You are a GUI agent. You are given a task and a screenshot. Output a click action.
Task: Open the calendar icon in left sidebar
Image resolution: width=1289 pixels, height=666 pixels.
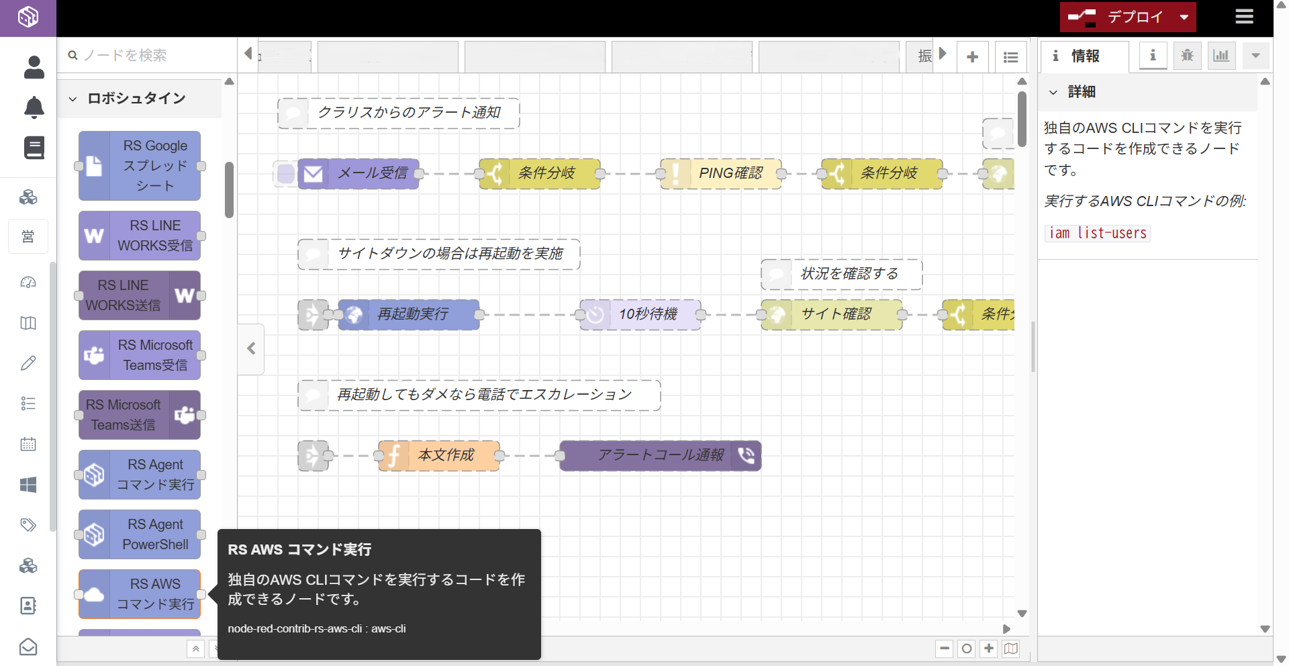coord(28,444)
